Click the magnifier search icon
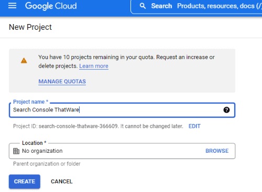Viewport: 262px width, 192px height. [x=143, y=6]
